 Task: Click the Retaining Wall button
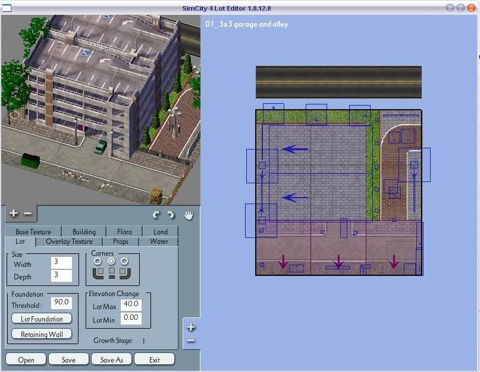42,334
